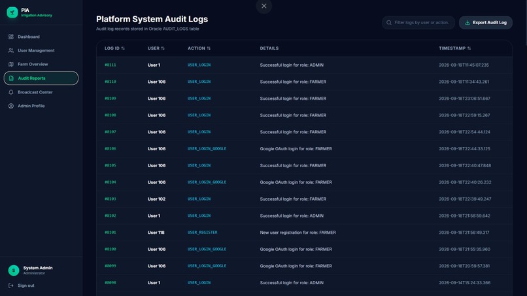This screenshot has height=296, width=527.
Task: Click details text in row #8100
Action: [296, 250]
